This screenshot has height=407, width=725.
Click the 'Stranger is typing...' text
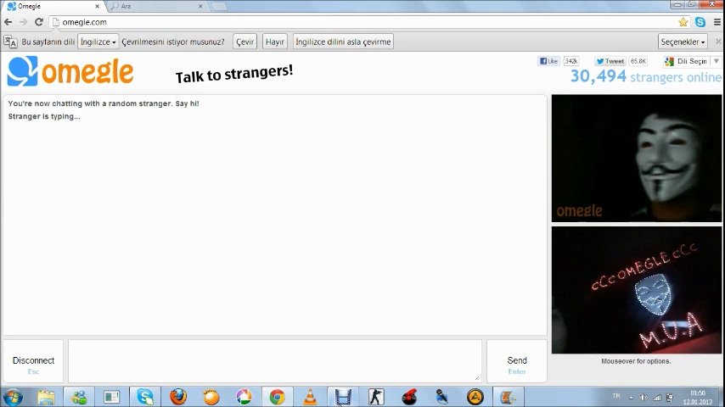(44, 116)
